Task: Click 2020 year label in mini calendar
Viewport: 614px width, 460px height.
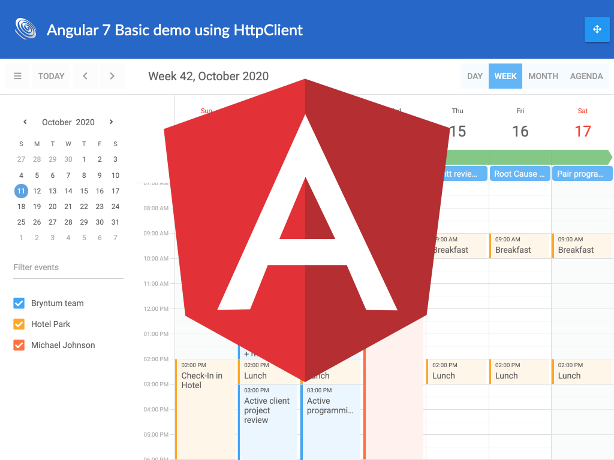Action: pos(85,122)
